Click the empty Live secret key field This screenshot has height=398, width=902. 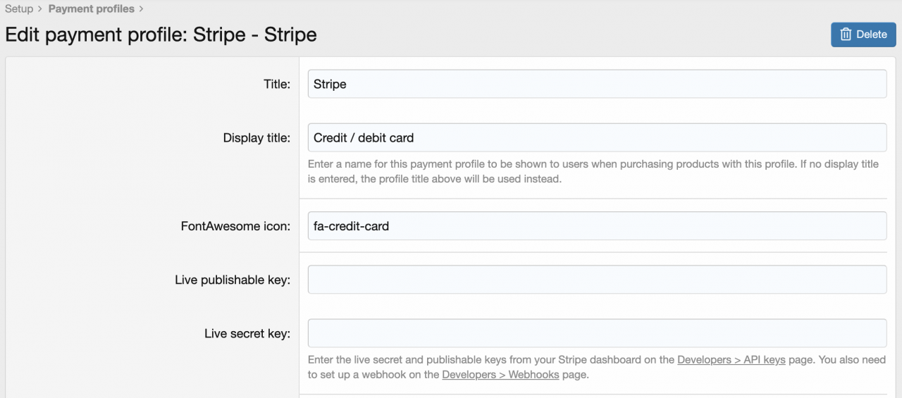pos(597,333)
